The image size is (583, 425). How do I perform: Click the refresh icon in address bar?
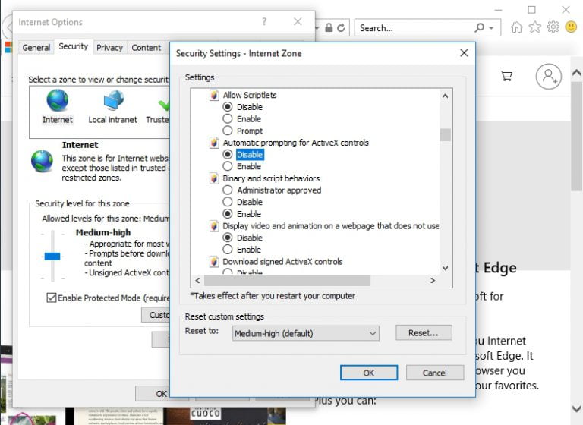tap(341, 28)
